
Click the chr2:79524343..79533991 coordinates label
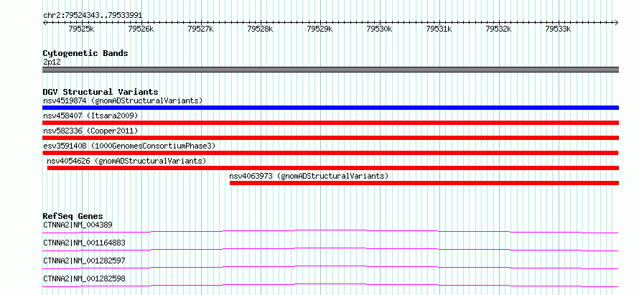point(93,16)
